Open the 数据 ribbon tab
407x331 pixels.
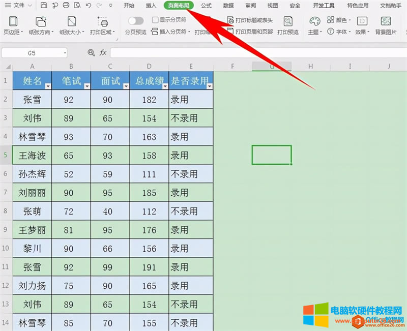228,6
